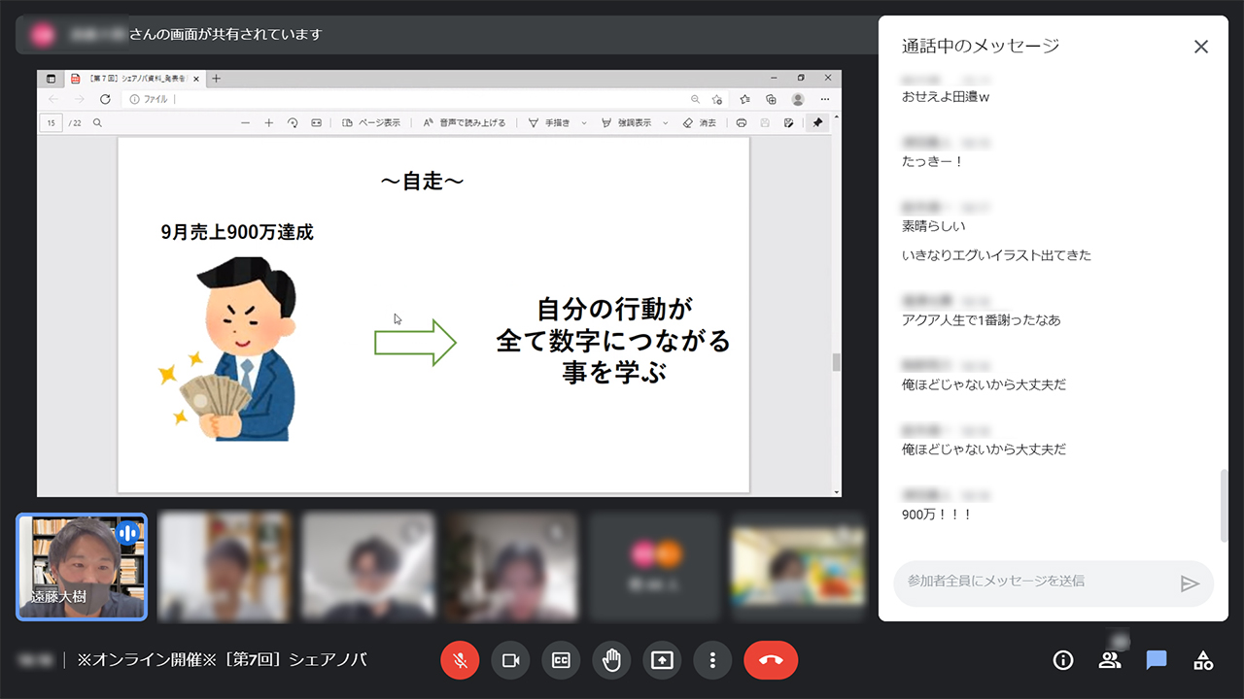The height and width of the screenshot is (699, 1244).
Task: Click the address bar zoom magnifier icon
Action: coord(695,99)
